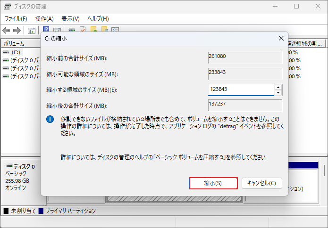Screen dimensions: 328x228
Task: Close the C: の縮小 dialog with X
Action: point(281,38)
